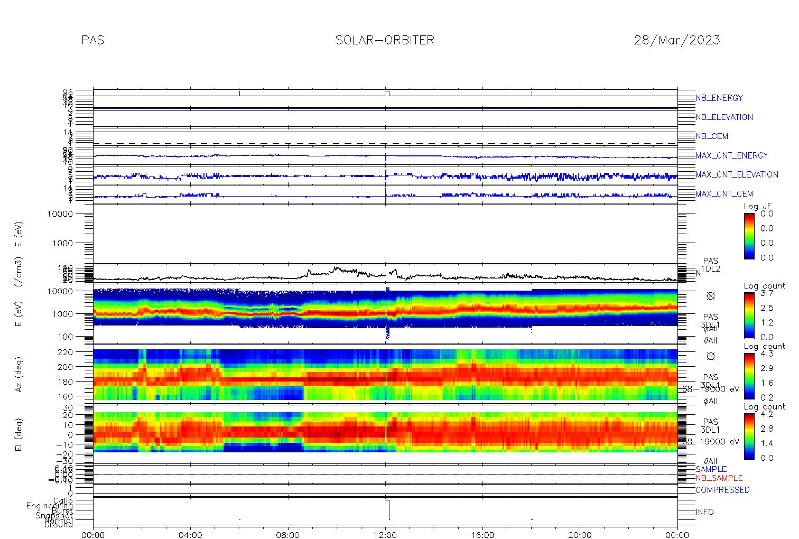Screen dimensions: 799x539
Task: Click the red NB_SAMPLE label
Action: coord(719,478)
